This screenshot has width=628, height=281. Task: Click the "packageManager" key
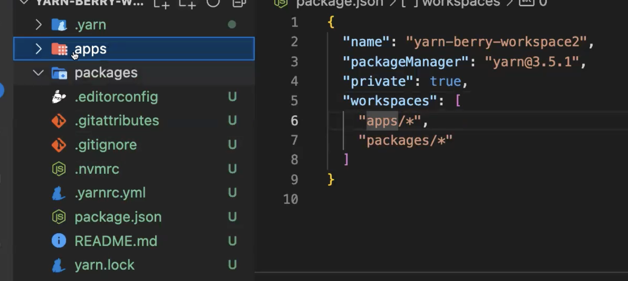click(x=405, y=62)
